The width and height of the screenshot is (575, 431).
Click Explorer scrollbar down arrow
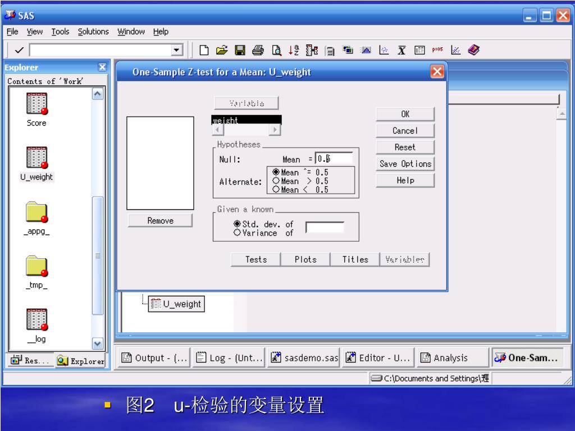(98, 344)
